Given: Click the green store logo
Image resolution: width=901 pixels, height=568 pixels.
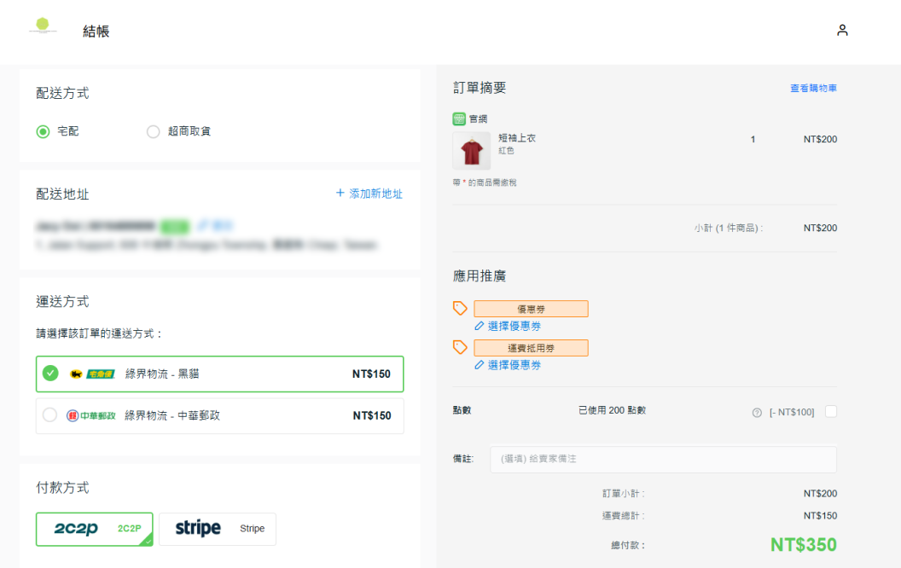Looking at the screenshot, I should coord(43,26).
